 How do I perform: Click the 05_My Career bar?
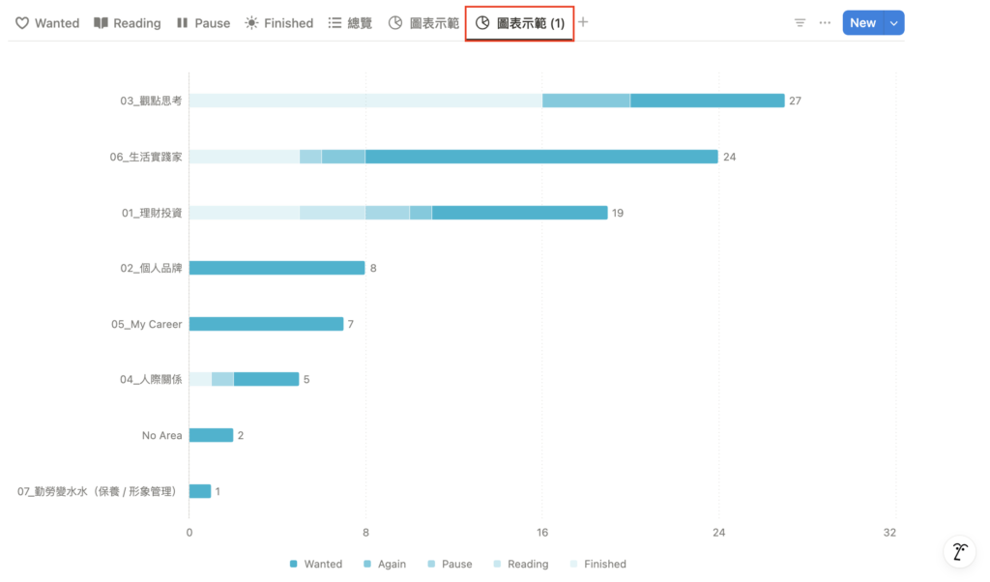(x=266, y=324)
